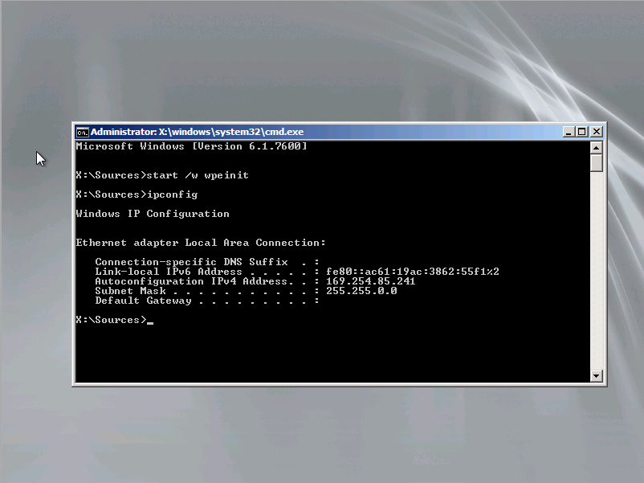Click the IPv6 address fe80::ac61:19ac:3862:55f1%2
The height and width of the screenshot is (483, 644).
point(413,272)
